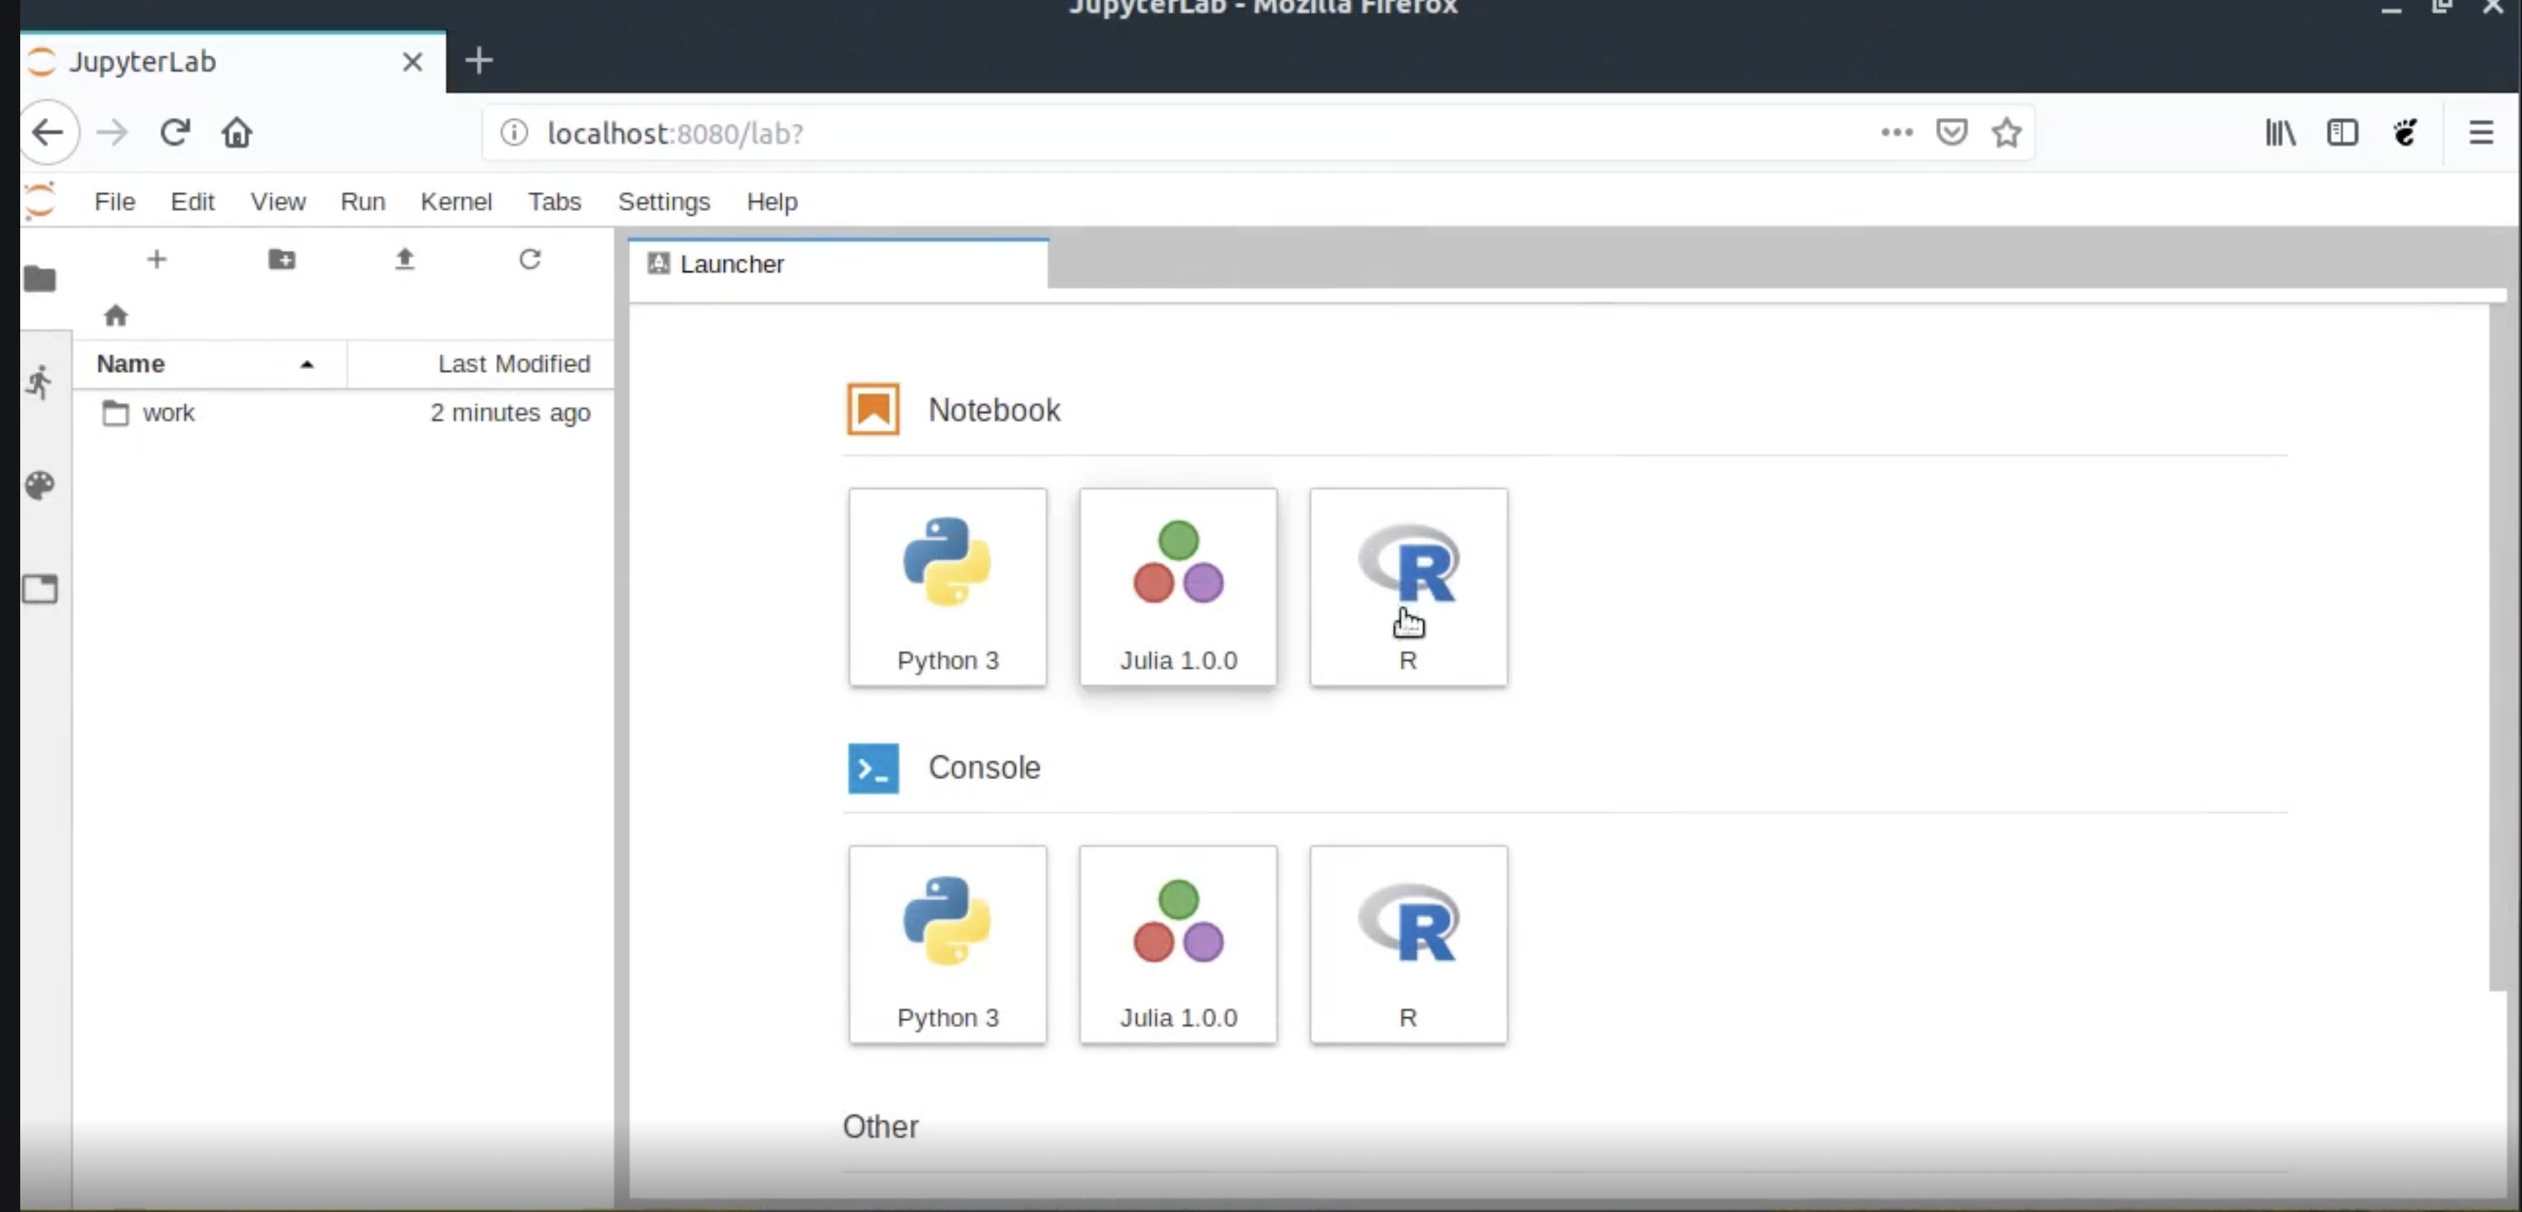Create a new folder in file browser
This screenshot has width=2522, height=1212.
click(x=282, y=259)
